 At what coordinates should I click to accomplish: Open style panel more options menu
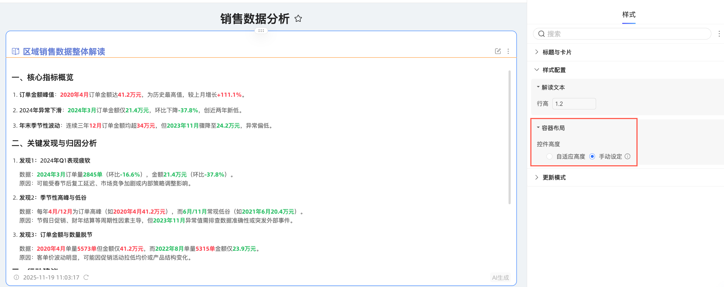click(x=719, y=34)
